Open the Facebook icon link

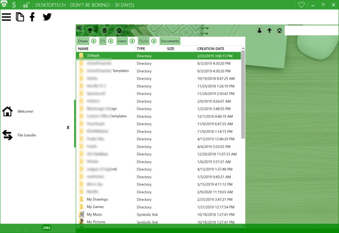(x=32, y=17)
